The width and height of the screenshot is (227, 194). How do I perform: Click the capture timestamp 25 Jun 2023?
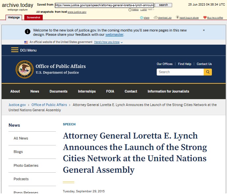pos(207,5)
